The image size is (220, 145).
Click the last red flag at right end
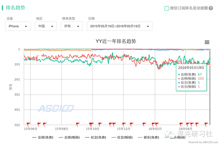[206, 124]
